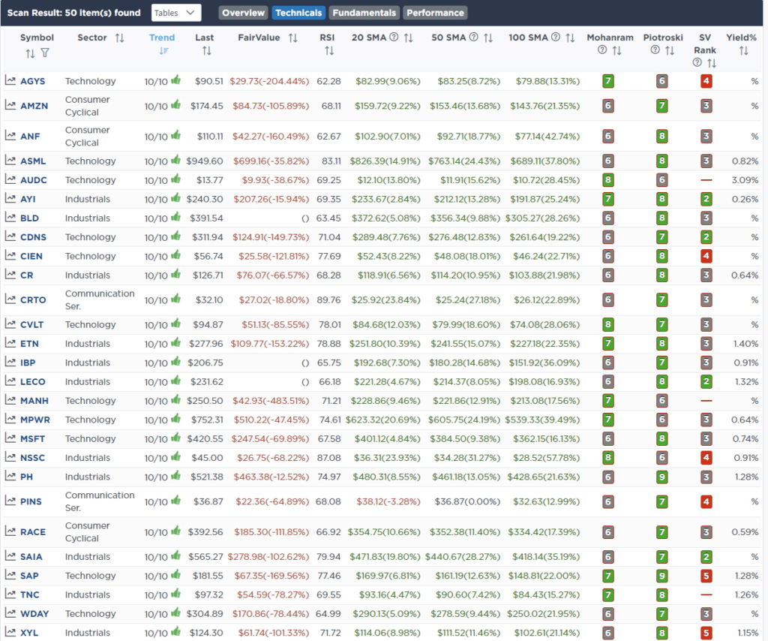Toggle sorting on the RSI column
This screenshot has width=768, height=641.
[328, 49]
